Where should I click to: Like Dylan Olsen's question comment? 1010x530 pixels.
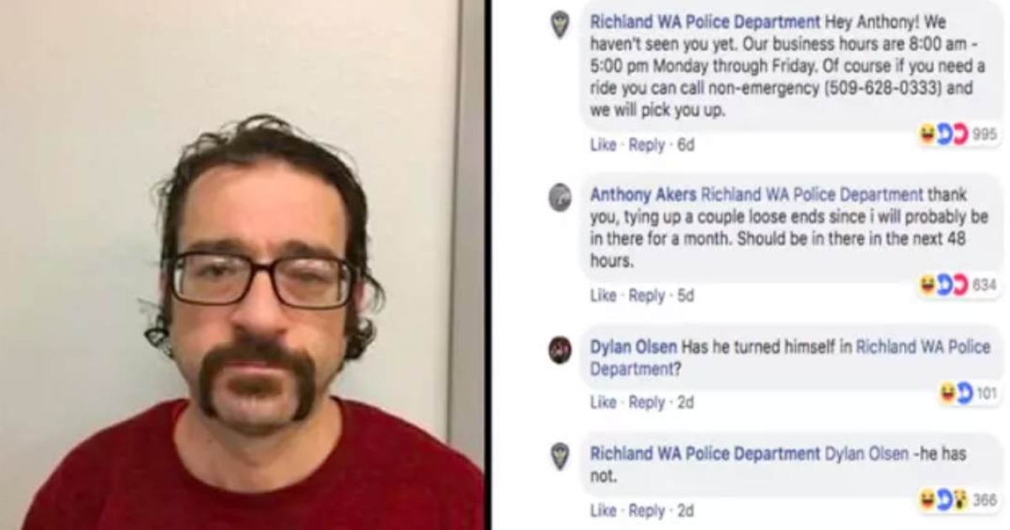[603, 402]
